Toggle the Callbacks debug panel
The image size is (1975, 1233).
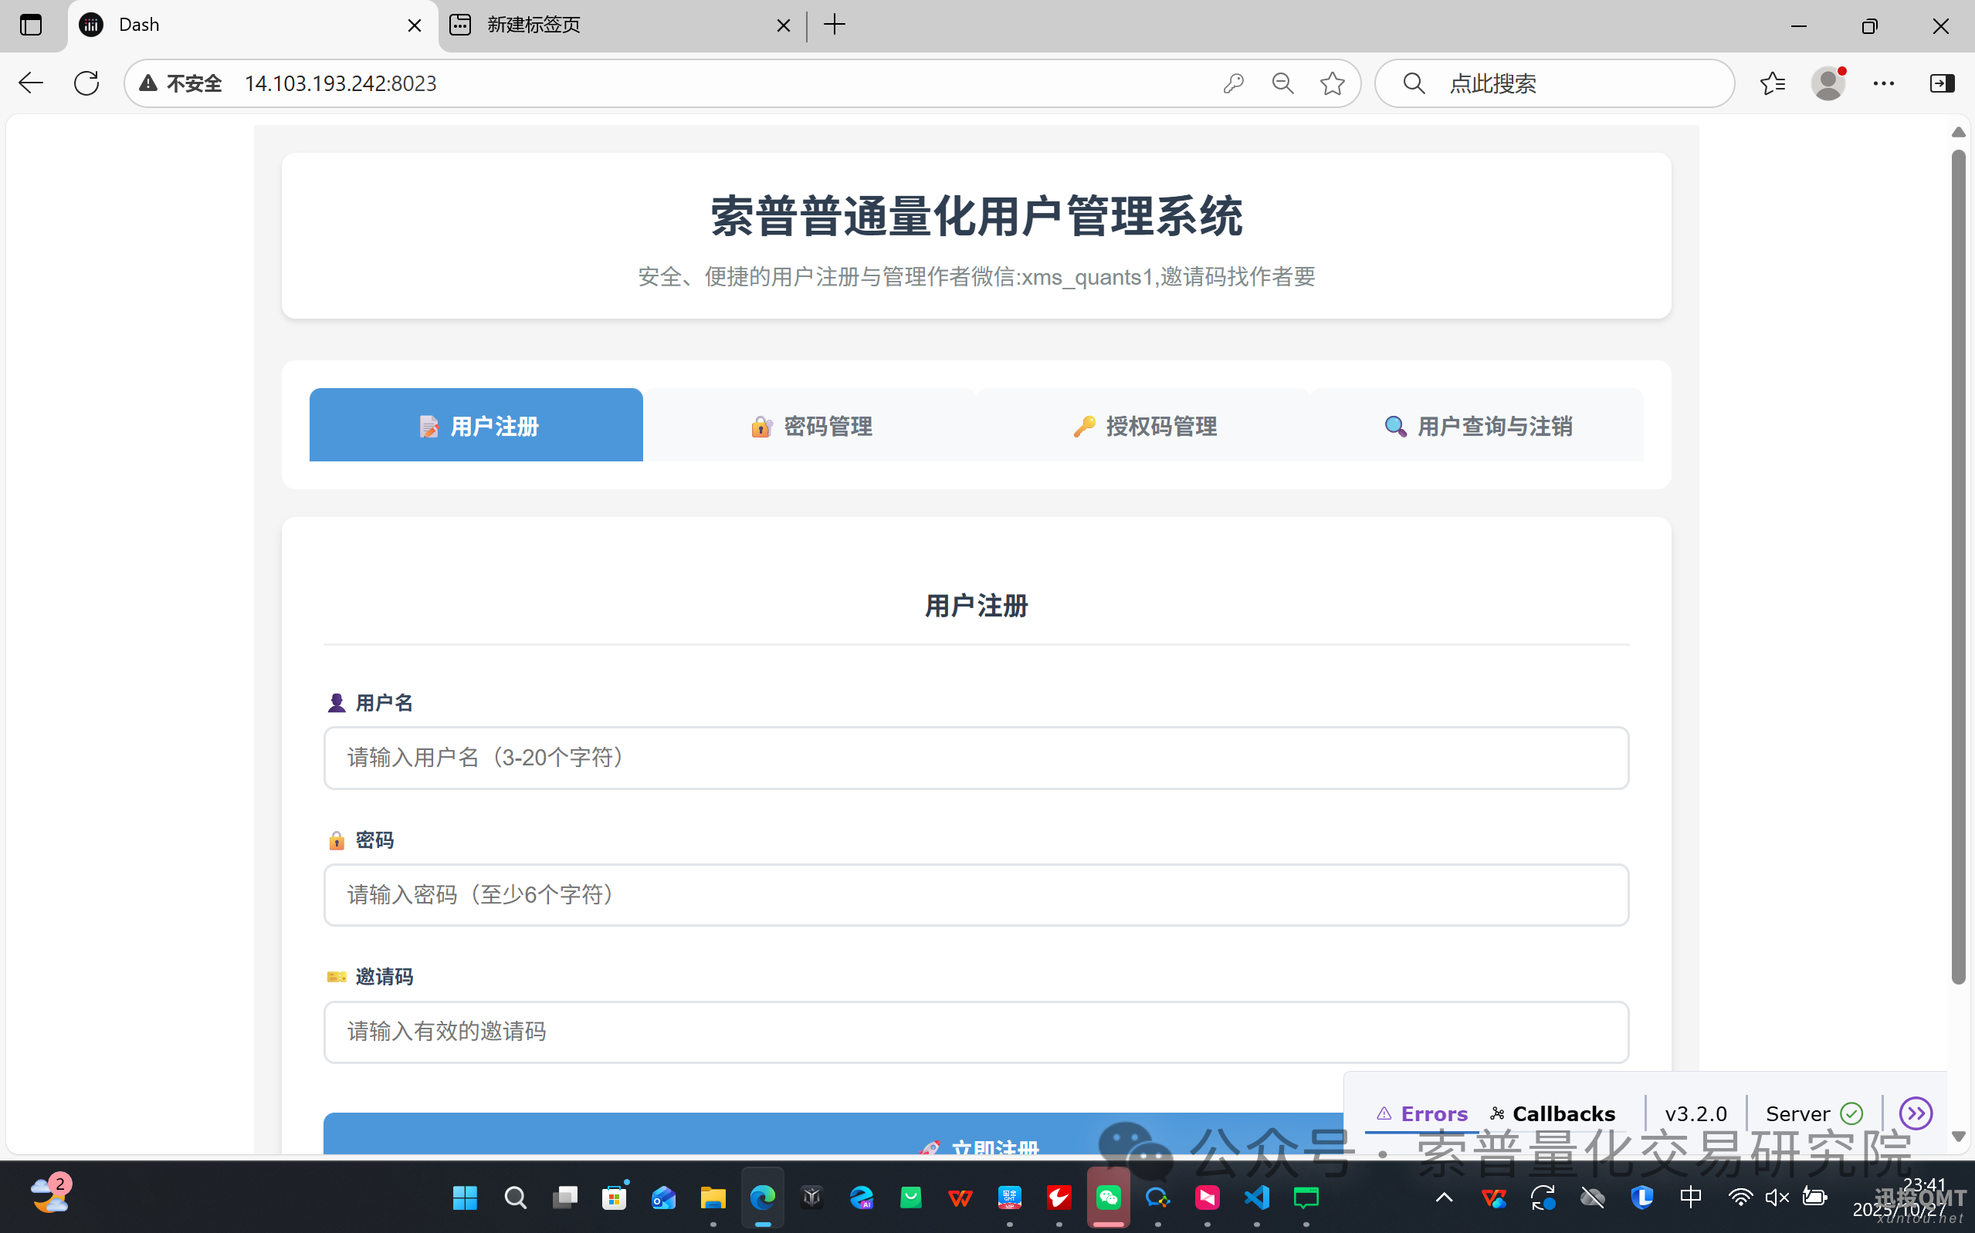click(1553, 1113)
